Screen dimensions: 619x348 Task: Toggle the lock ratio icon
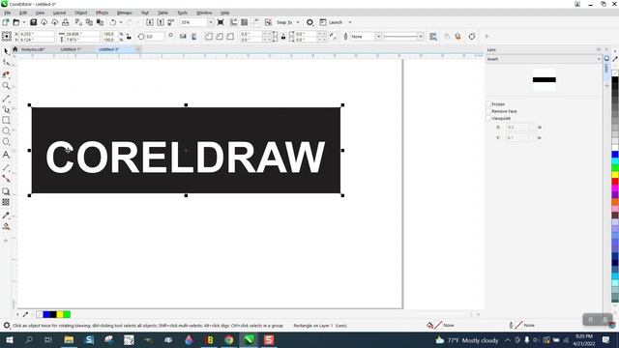click(129, 37)
